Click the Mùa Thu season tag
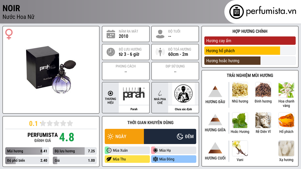301x169 pixels. [x=127, y=159]
